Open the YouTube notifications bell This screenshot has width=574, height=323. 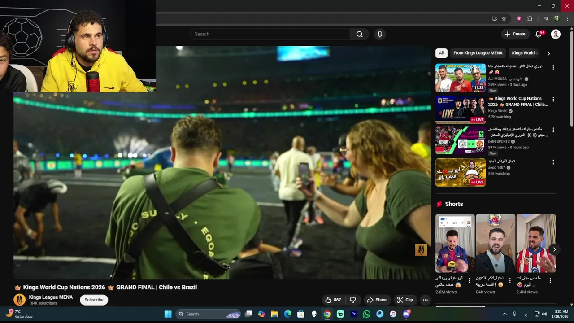(x=539, y=34)
